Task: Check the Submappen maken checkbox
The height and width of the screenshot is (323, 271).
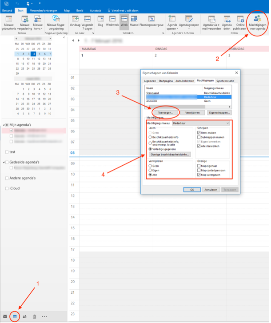Action: tap(199, 137)
